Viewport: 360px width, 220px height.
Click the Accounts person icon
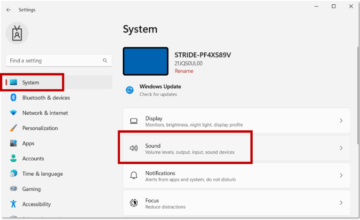13,158
